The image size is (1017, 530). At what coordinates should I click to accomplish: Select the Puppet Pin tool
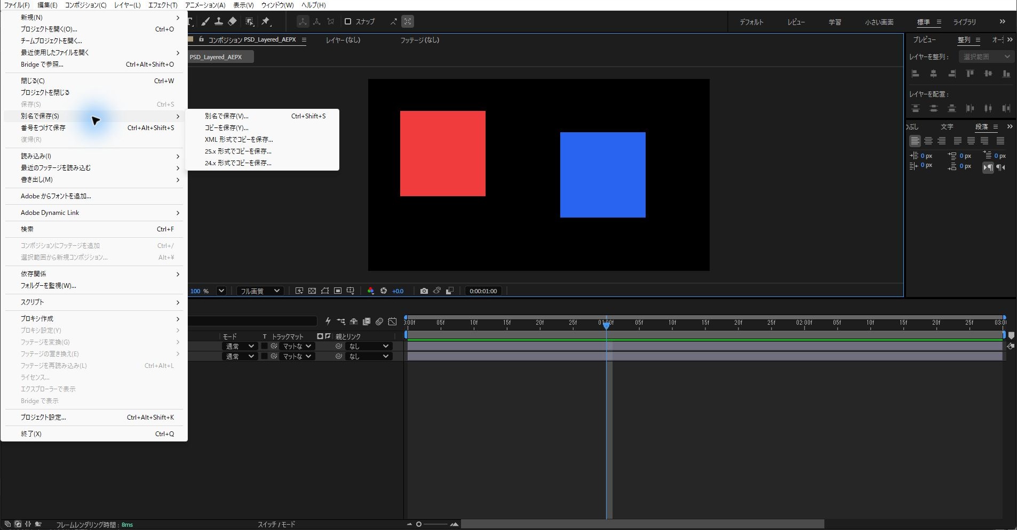tap(266, 21)
